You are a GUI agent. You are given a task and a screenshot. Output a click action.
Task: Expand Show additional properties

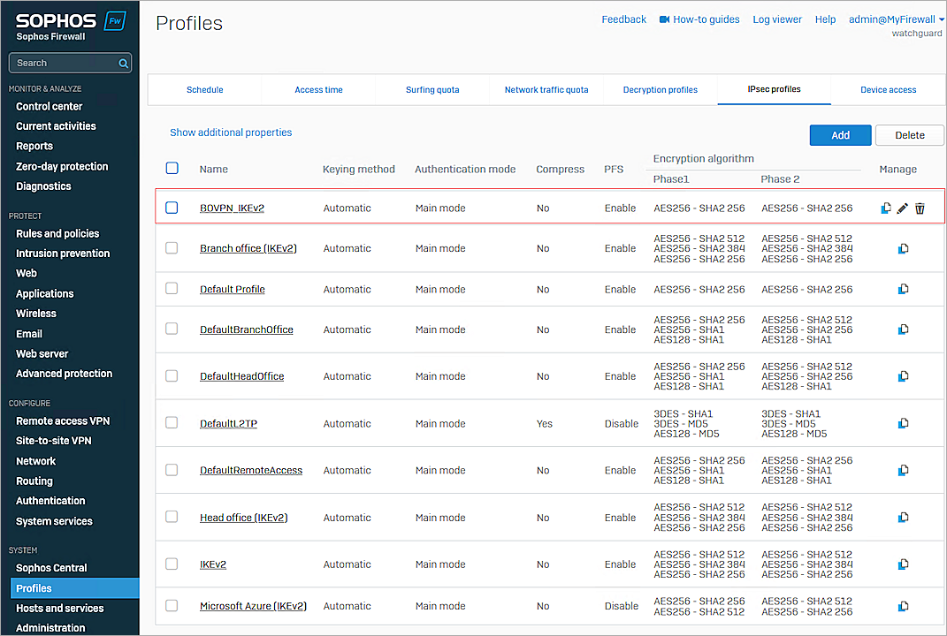231,132
